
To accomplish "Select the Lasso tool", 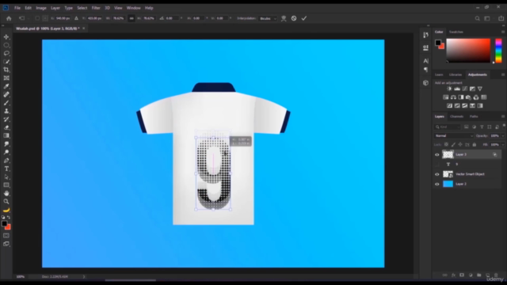I will 6,53.
